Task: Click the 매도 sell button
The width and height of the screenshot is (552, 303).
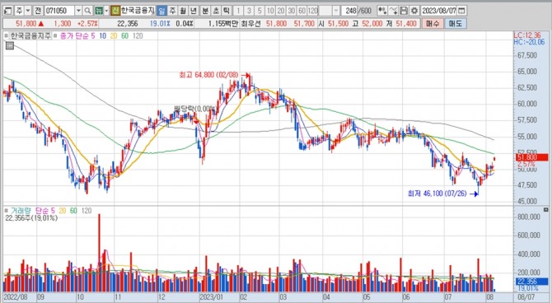Action: pos(455,24)
